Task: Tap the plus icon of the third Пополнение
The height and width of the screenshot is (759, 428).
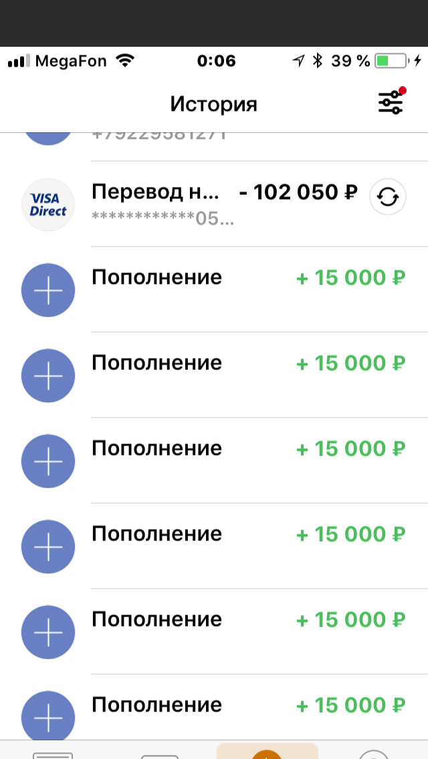Action: 48,461
